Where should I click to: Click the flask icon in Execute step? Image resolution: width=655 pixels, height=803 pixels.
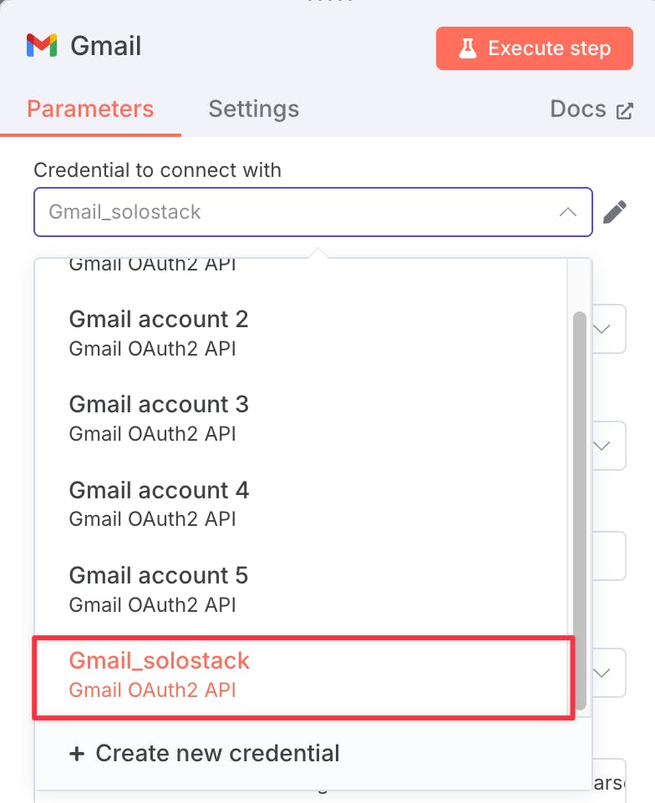(x=467, y=48)
